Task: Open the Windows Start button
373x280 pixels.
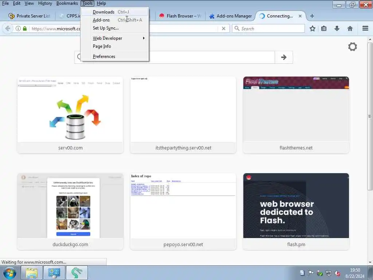Action: coord(10,273)
